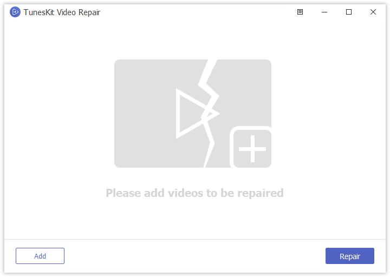
Task: Click the broken video add placeholder
Action: [193, 114]
